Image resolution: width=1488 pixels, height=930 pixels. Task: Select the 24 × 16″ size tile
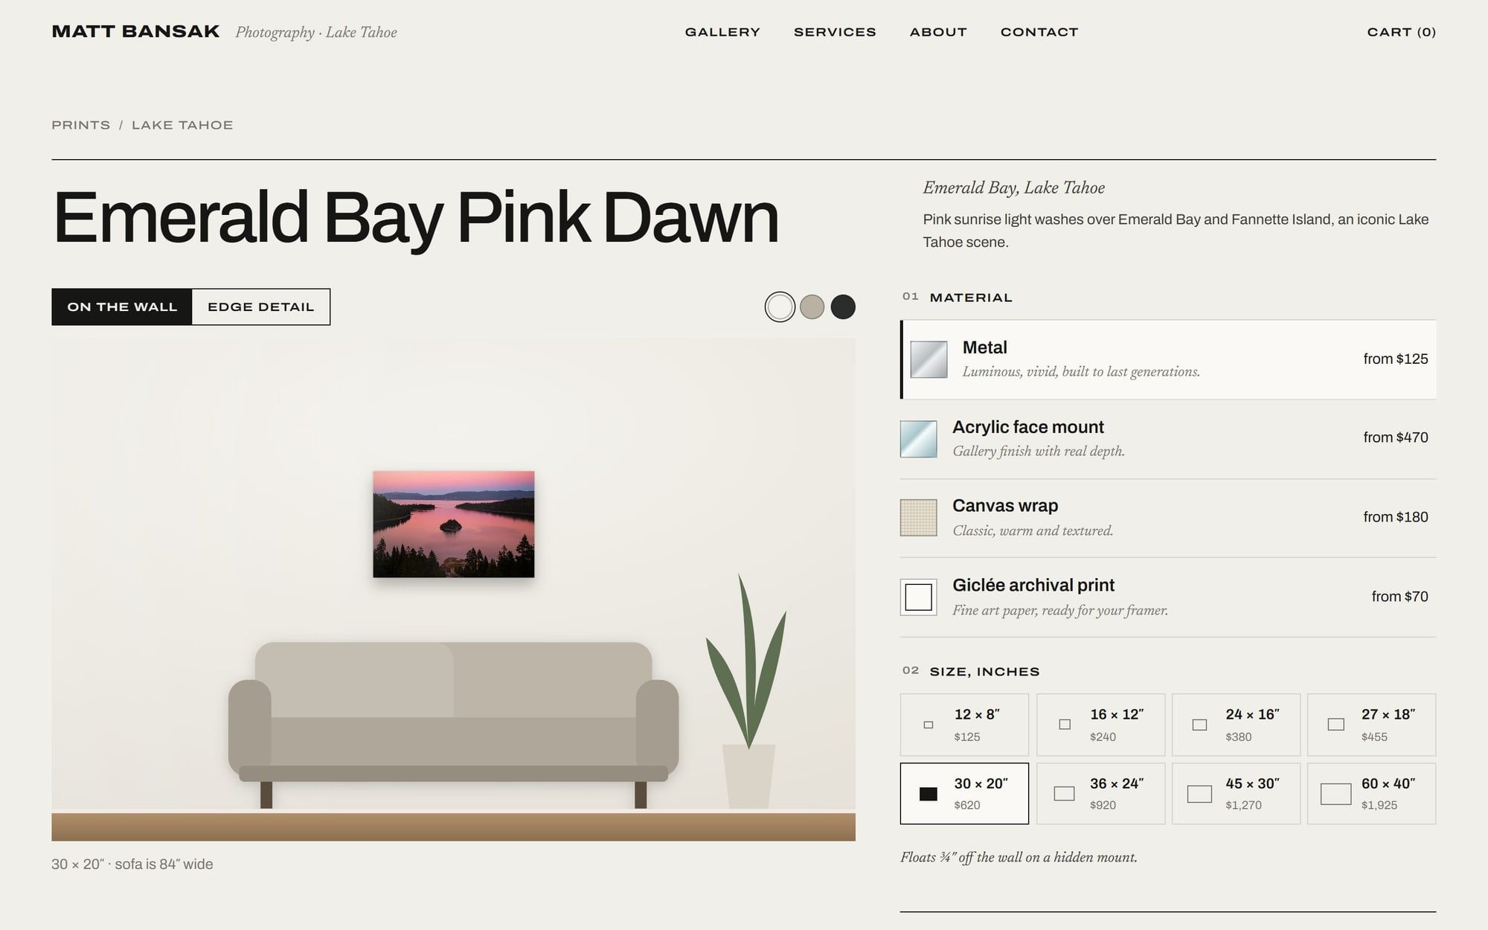tap(1236, 725)
